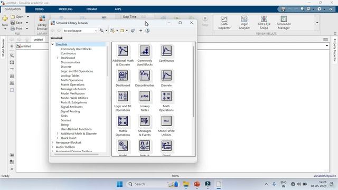Expand the Aerospace Blockset tree node
Image resolution: width=338 pixels, height=190 pixels.
point(53,142)
